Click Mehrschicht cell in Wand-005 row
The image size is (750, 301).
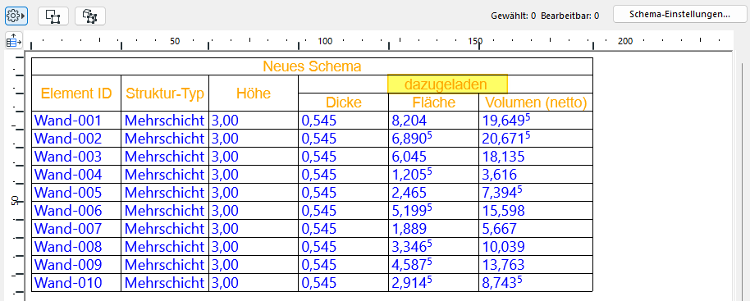(x=165, y=193)
